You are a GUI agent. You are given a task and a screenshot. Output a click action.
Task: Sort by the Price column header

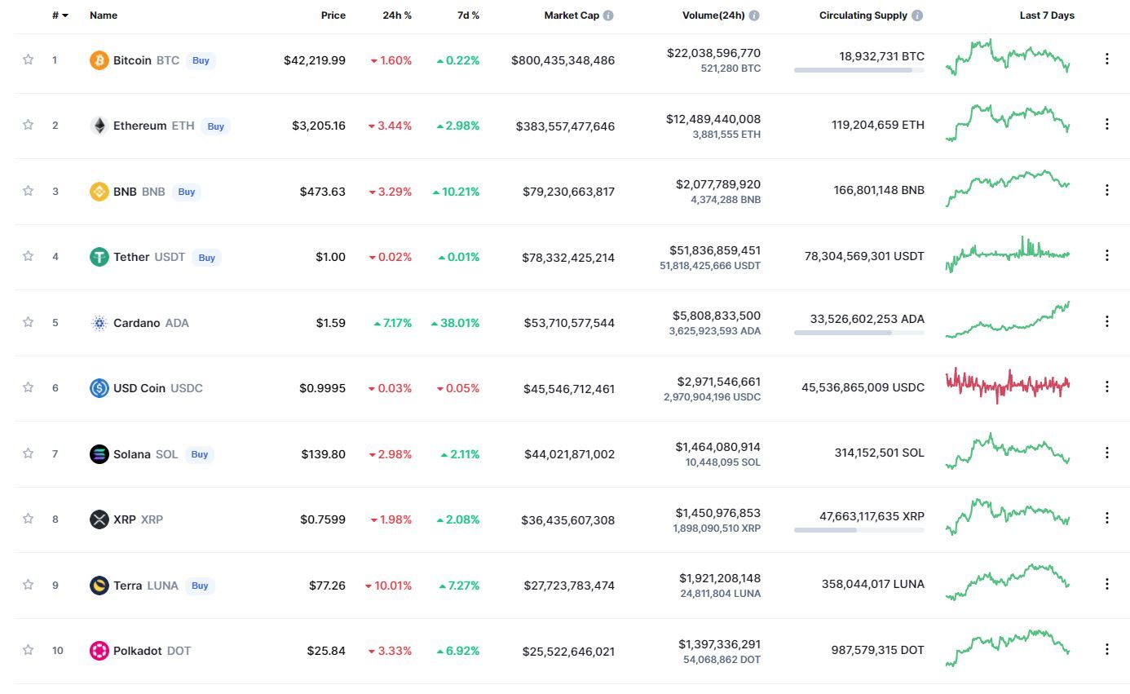[x=333, y=15]
